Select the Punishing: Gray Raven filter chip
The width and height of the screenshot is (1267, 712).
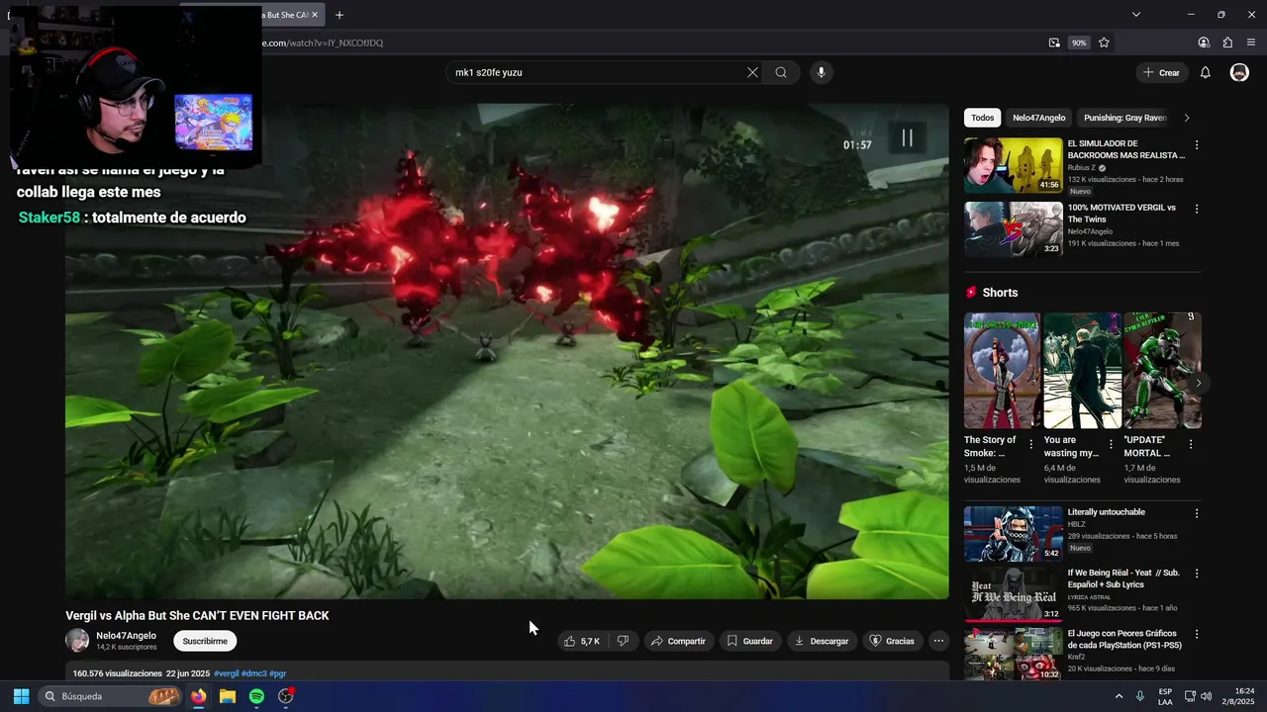(1125, 118)
